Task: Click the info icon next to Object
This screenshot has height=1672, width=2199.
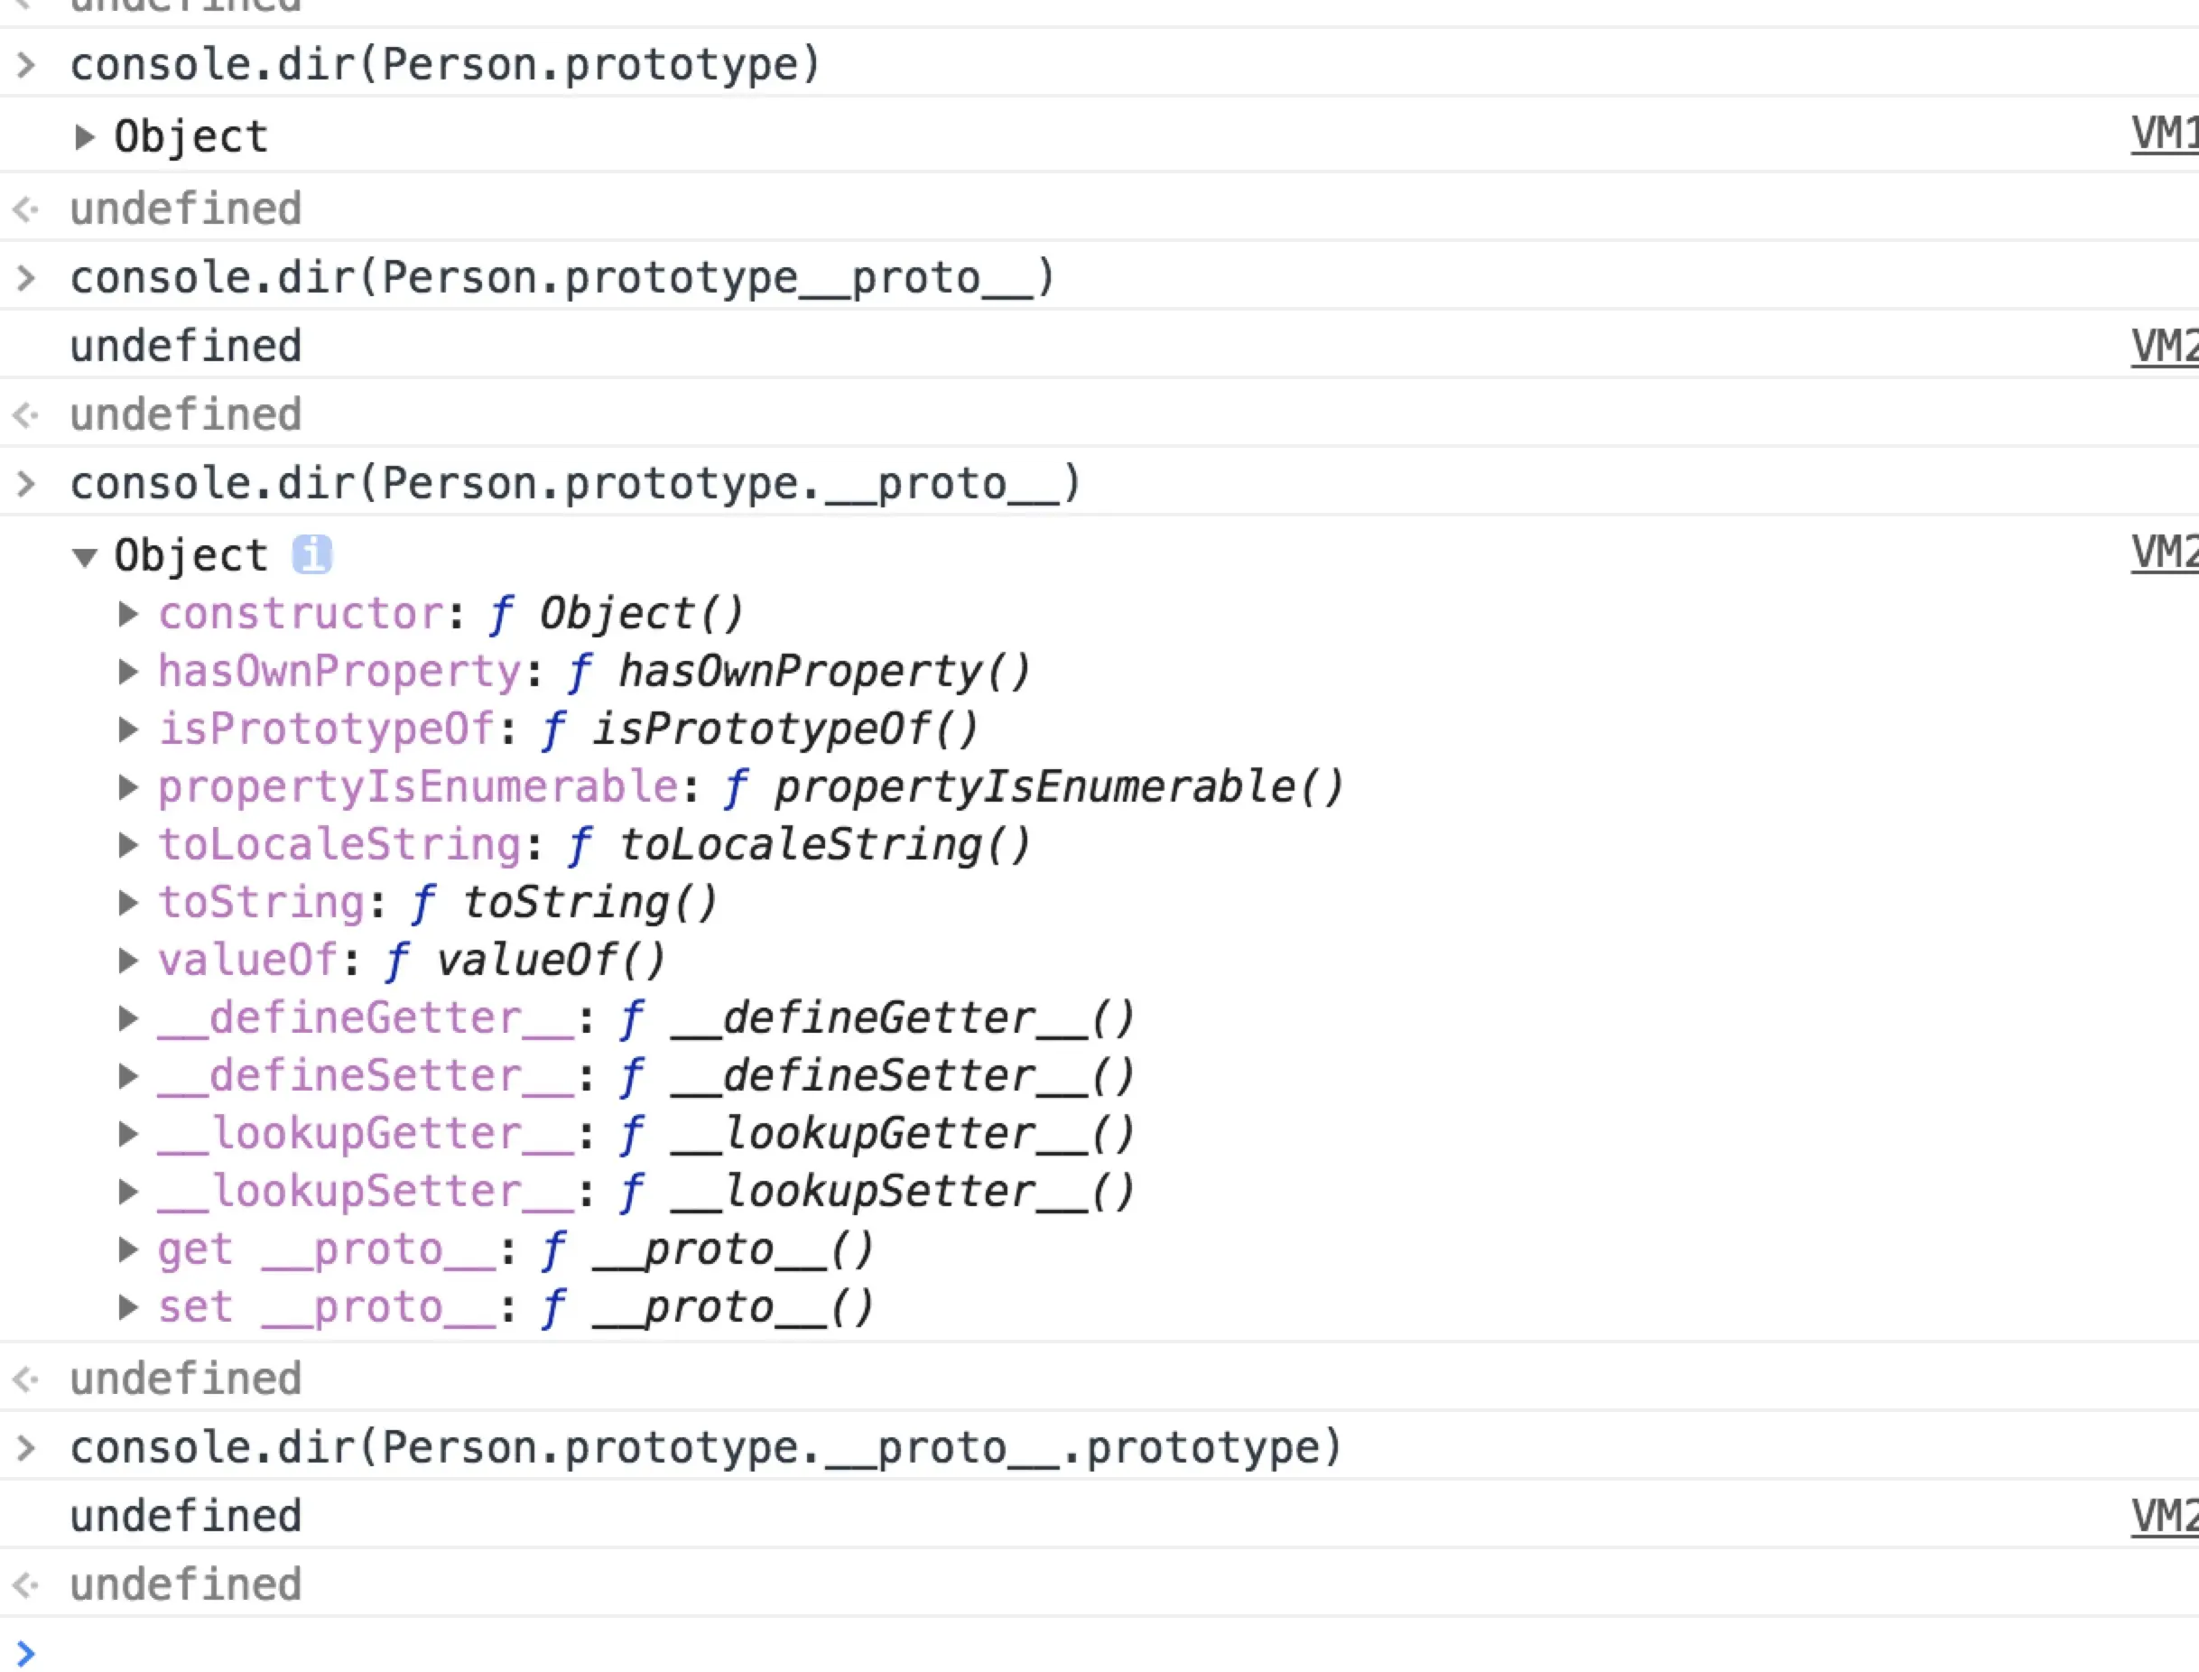Action: tap(311, 554)
